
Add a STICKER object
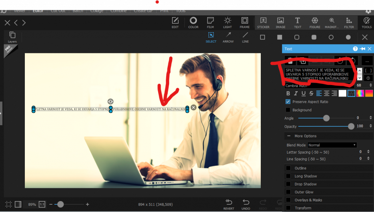point(263,23)
